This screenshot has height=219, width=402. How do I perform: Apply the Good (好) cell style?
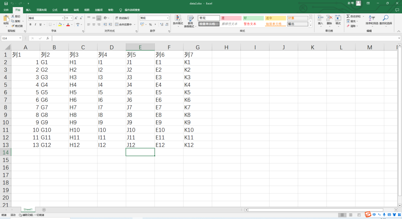pyautogui.click(x=253, y=18)
